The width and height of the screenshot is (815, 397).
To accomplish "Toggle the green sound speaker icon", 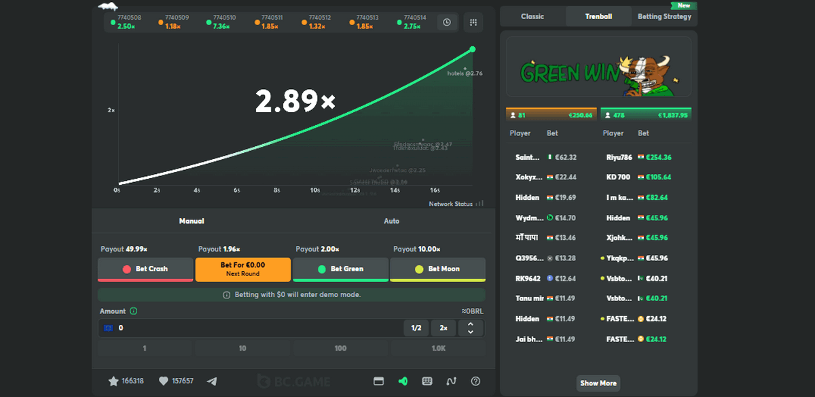I will pos(403,381).
